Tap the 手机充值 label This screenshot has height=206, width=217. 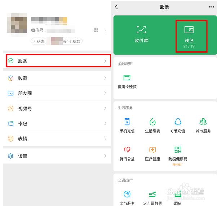[127, 131]
